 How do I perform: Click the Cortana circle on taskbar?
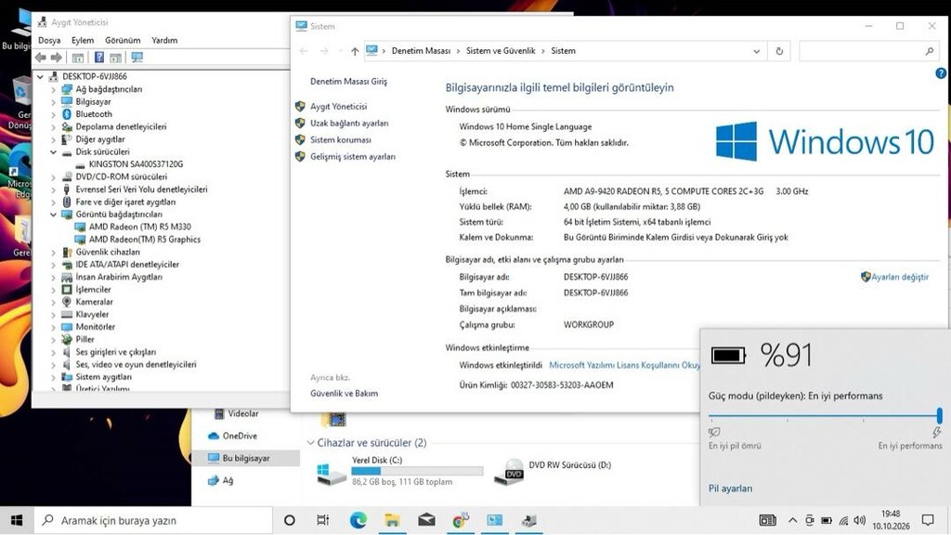290,520
